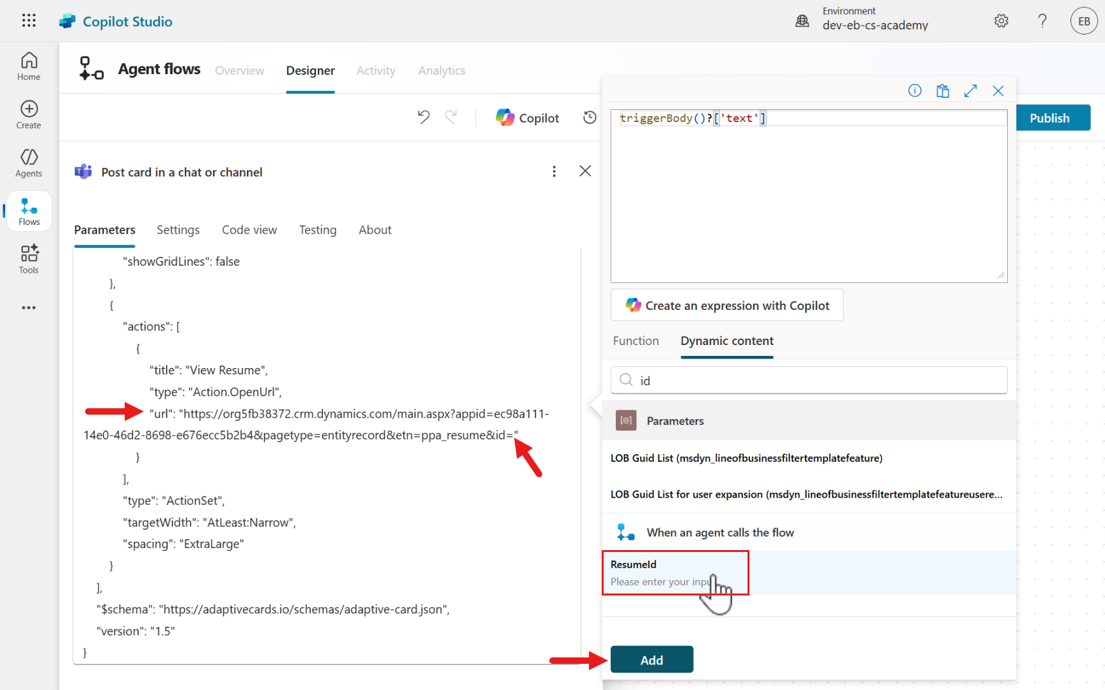Click the settings gear icon
The width and height of the screenshot is (1105, 690).
1001,21
